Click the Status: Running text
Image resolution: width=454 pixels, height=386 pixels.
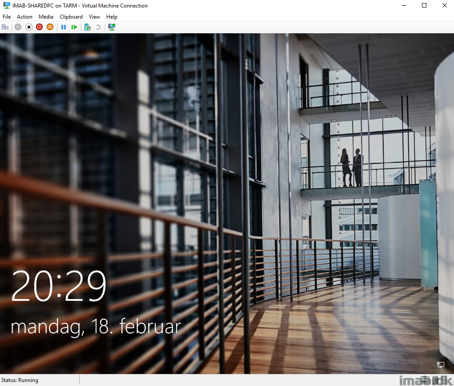pos(20,380)
